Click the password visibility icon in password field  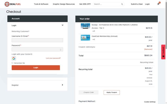(61, 50)
